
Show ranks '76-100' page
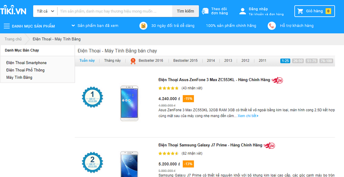(x=326, y=61)
